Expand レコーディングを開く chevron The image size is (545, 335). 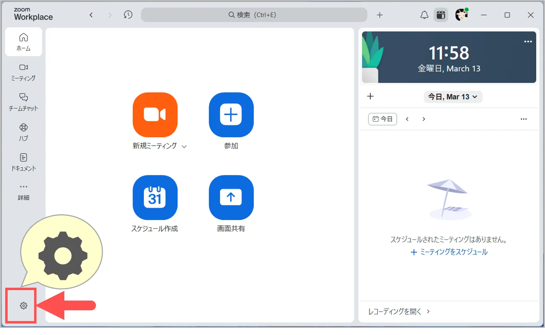(428, 311)
